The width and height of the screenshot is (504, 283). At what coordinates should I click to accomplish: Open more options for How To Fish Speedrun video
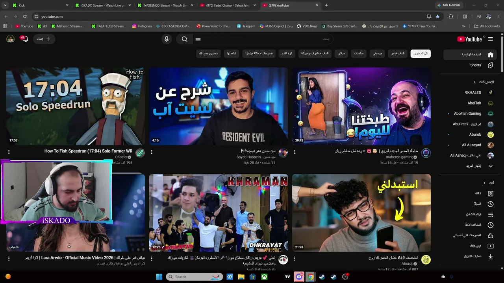(9, 152)
